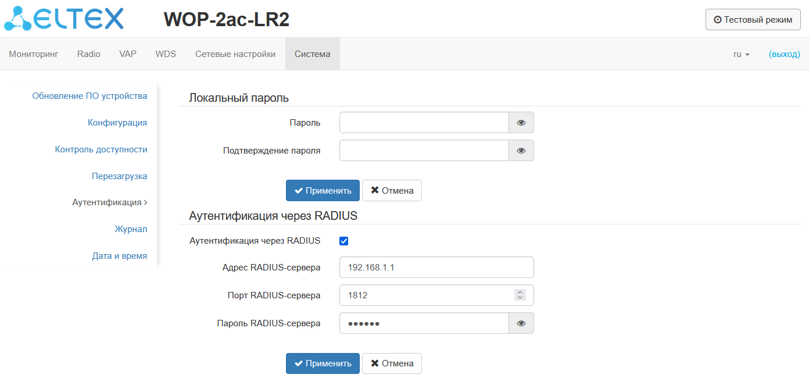This screenshot has width=809, height=378.
Task: Focus the Адрес RADIUS-сервера input field
Action: pyautogui.click(x=436, y=268)
